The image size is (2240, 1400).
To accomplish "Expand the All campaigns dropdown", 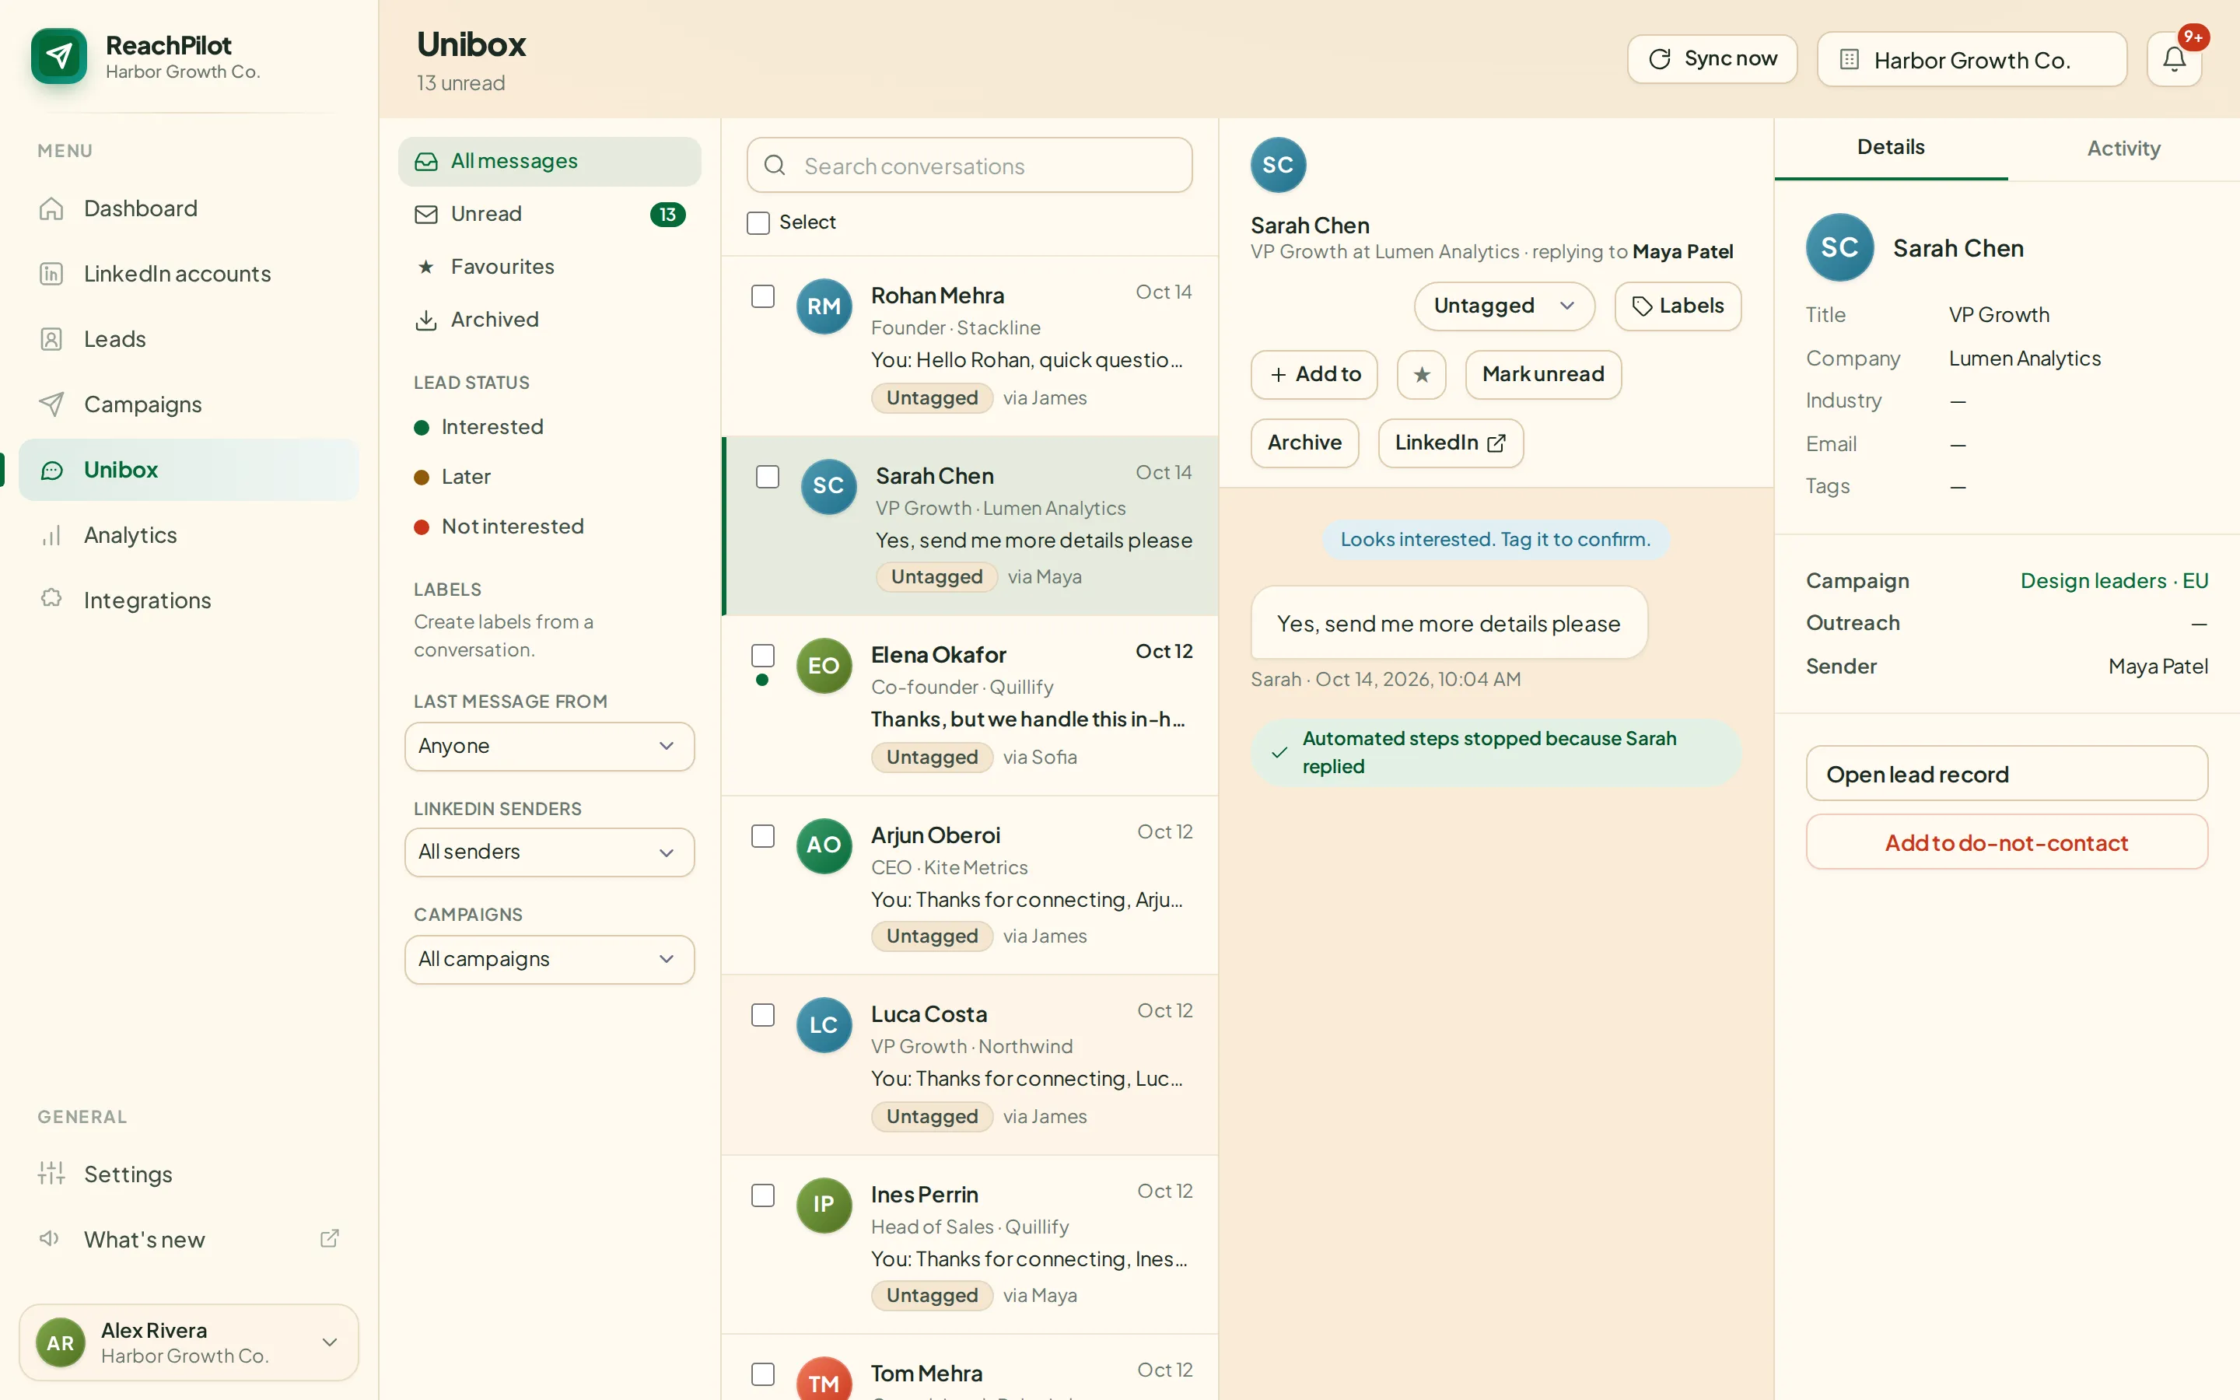I will [x=549, y=959].
